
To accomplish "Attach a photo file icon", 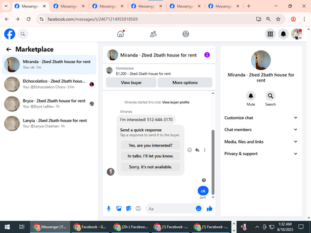I will (119, 209).
